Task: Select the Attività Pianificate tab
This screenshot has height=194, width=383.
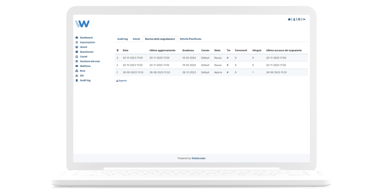Action: 190,39
